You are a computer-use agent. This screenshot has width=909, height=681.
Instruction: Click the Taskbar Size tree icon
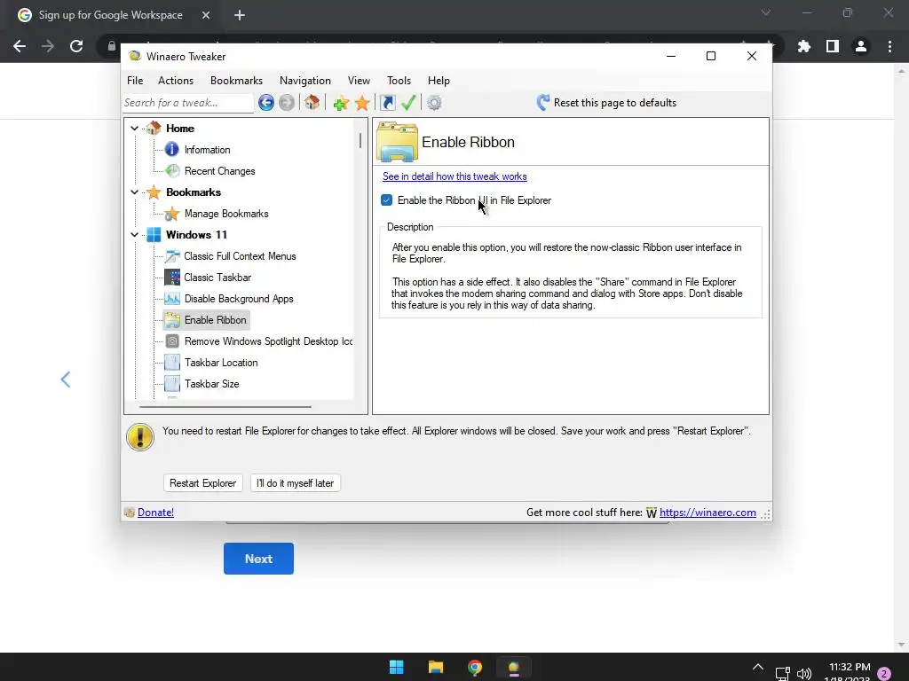tap(172, 384)
